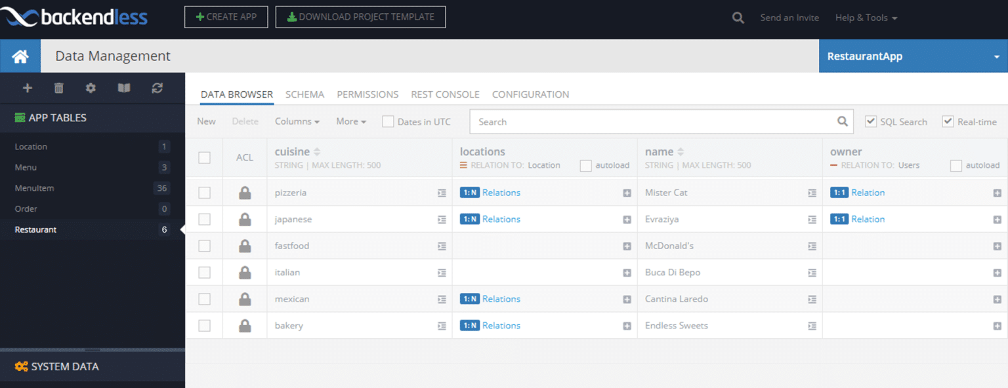The height and width of the screenshot is (388, 1008).
Task: Click the home icon in the header
Action: tap(20, 56)
